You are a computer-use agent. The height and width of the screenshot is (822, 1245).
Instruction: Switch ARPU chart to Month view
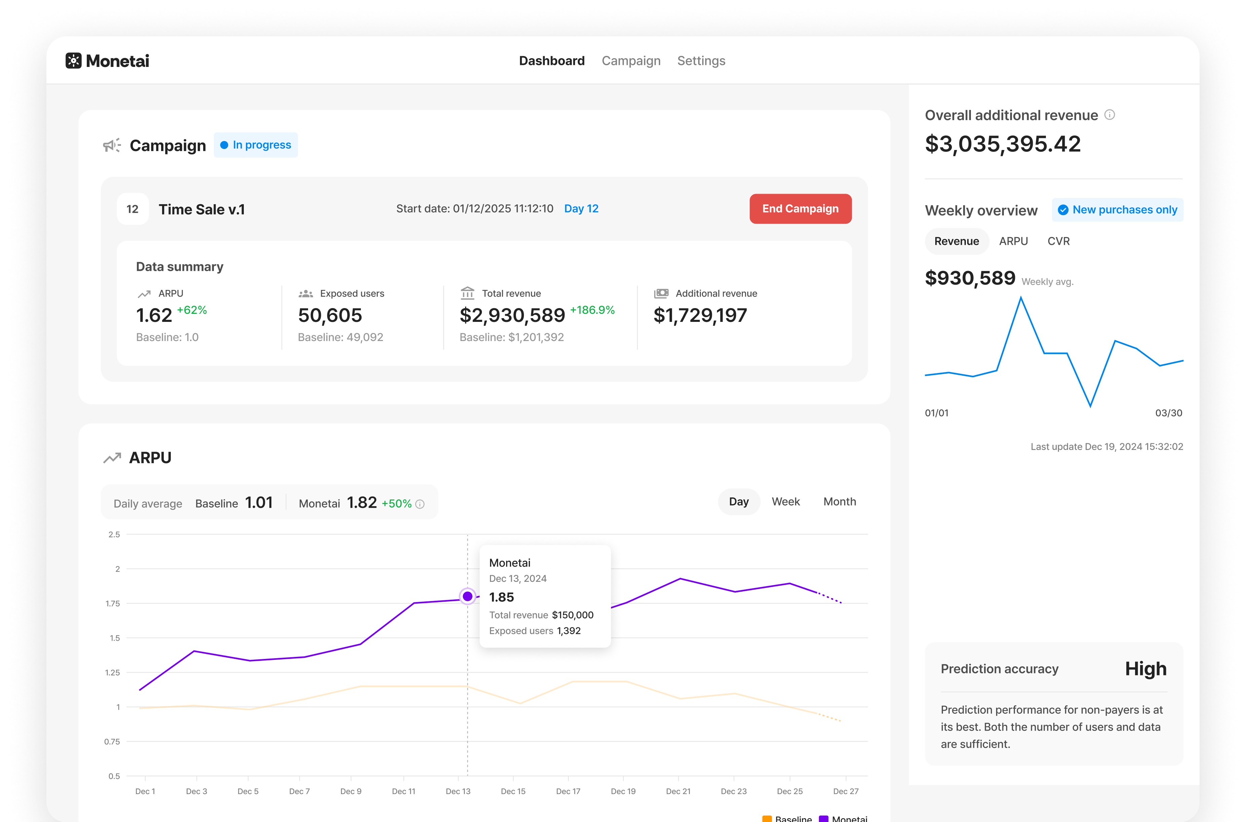(x=839, y=502)
